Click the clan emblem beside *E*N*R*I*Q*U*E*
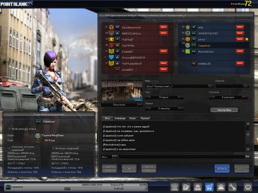 [188, 33]
